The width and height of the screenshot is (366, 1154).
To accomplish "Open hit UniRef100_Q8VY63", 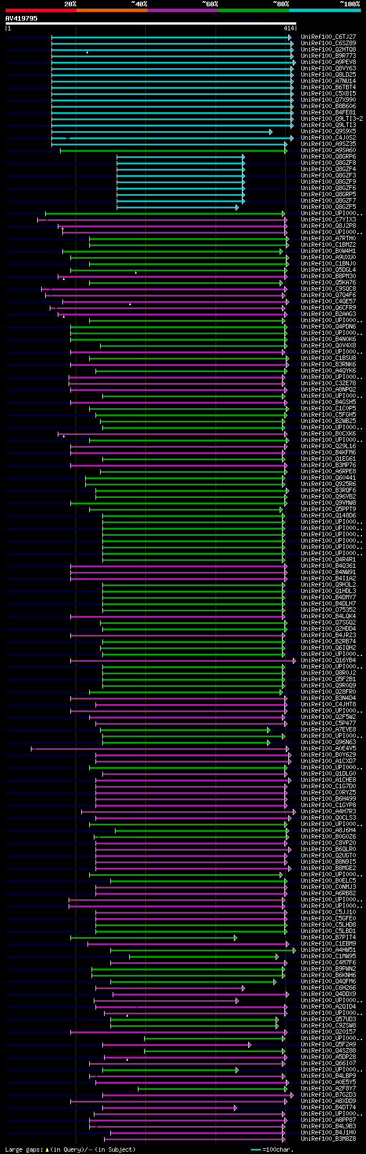I will [328, 69].
